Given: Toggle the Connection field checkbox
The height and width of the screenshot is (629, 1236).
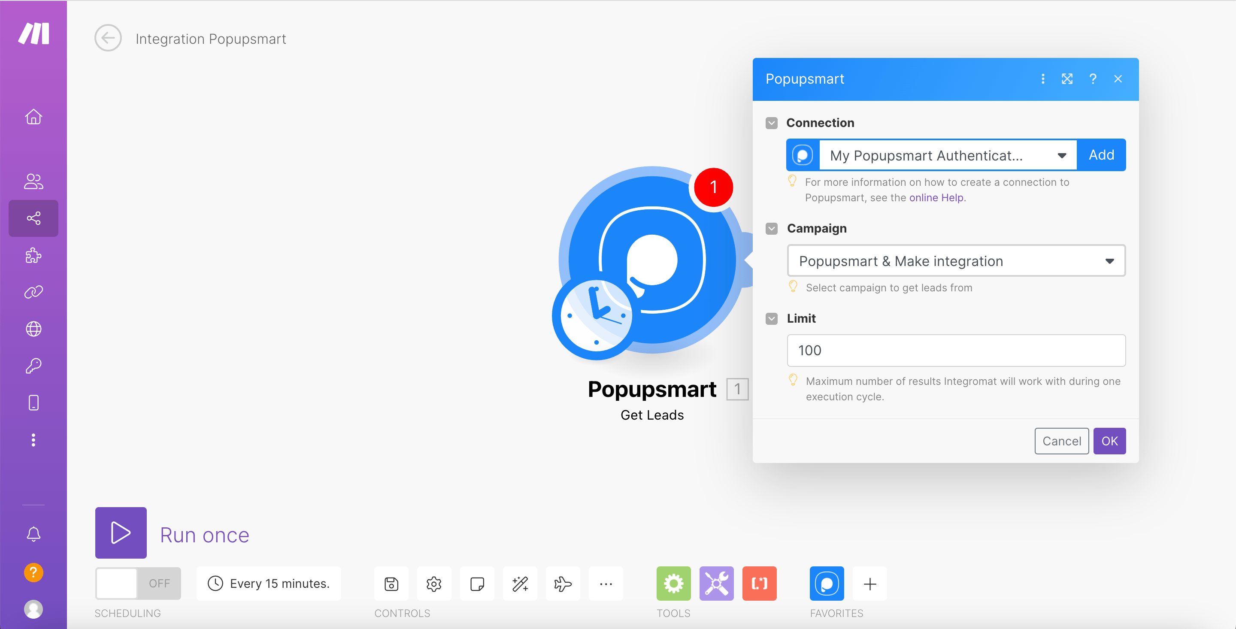Looking at the screenshot, I should click(x=772, y=123).
